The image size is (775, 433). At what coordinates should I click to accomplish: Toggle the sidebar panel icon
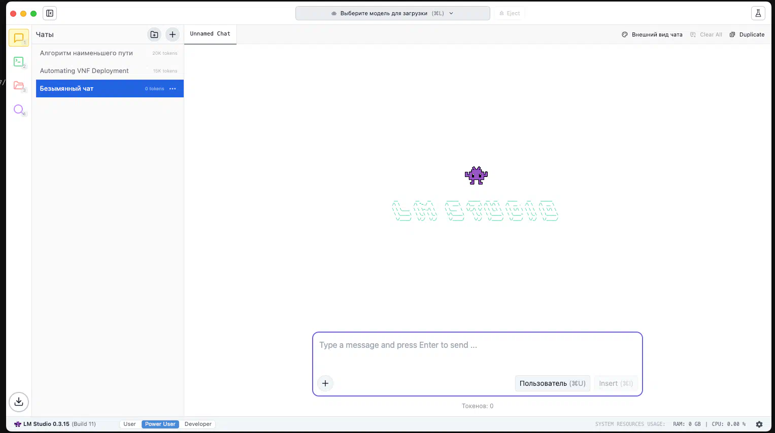coord(50,13)
